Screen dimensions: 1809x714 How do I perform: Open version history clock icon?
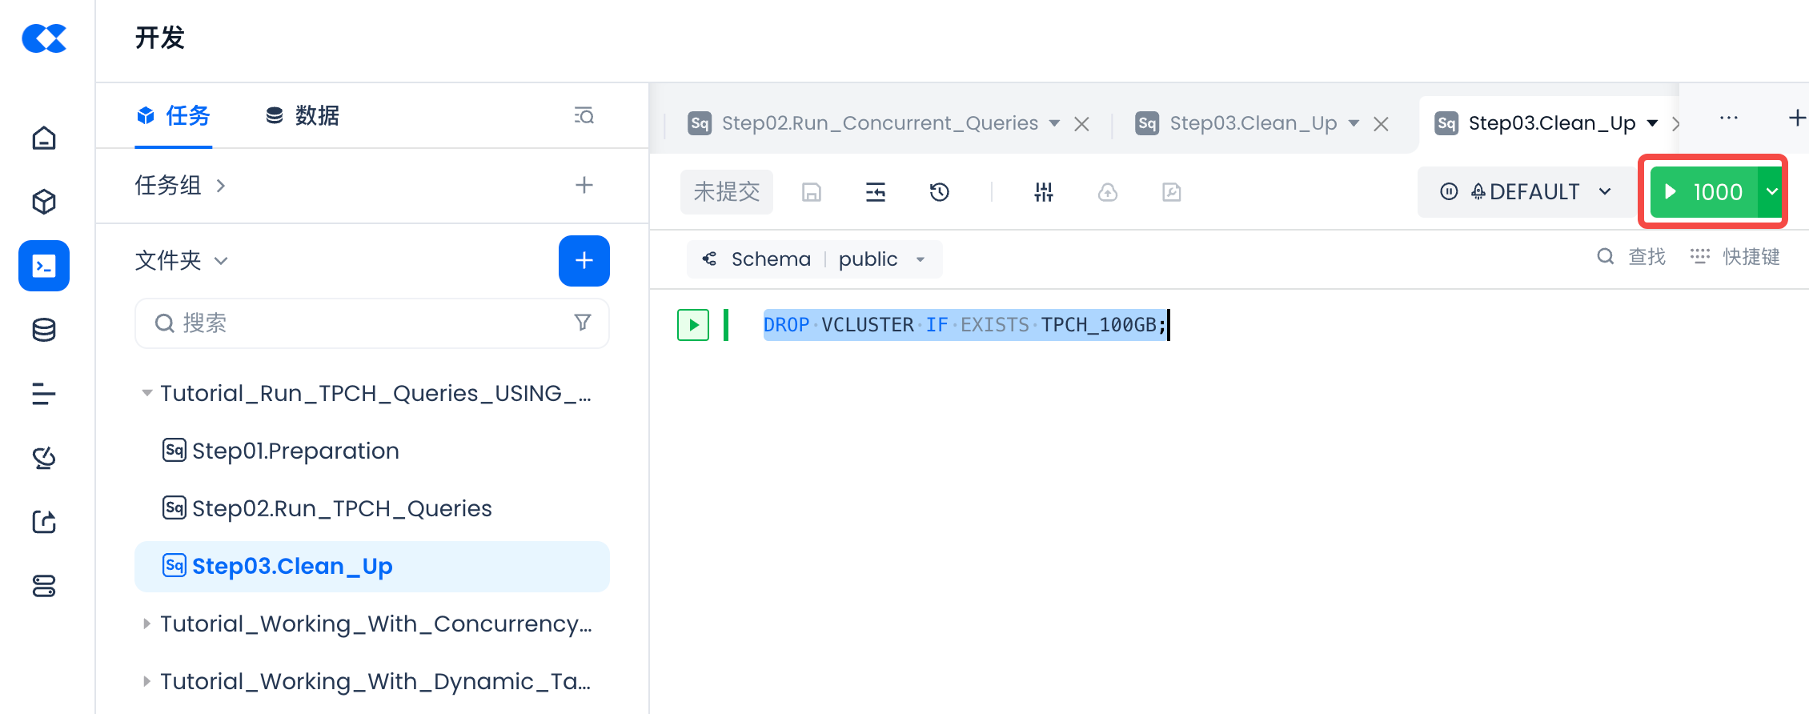(x=940, y=192)
